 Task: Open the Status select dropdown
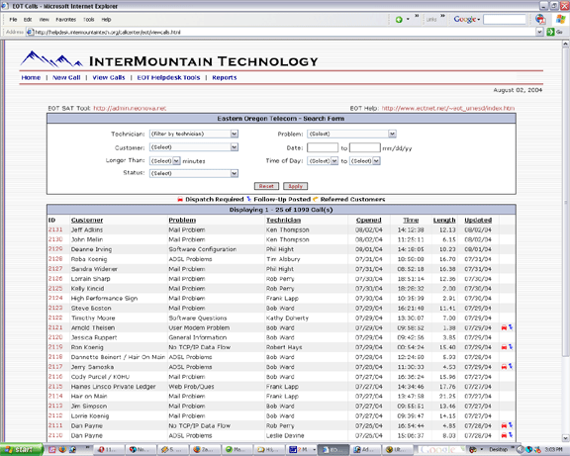click(x=235, y=173)
